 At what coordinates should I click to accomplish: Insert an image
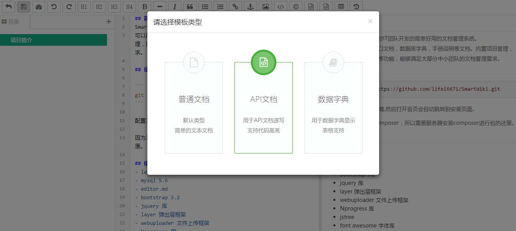(265, 7)
